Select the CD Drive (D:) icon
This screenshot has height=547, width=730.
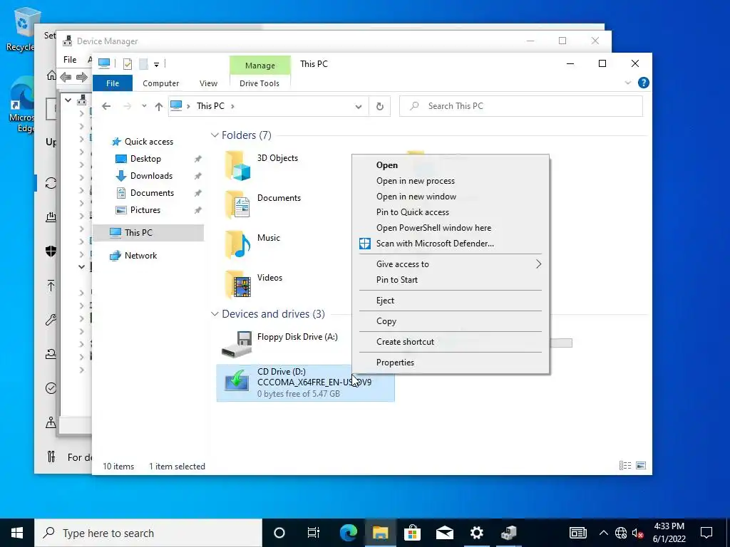pyautogui.click(x=237, y=380)
